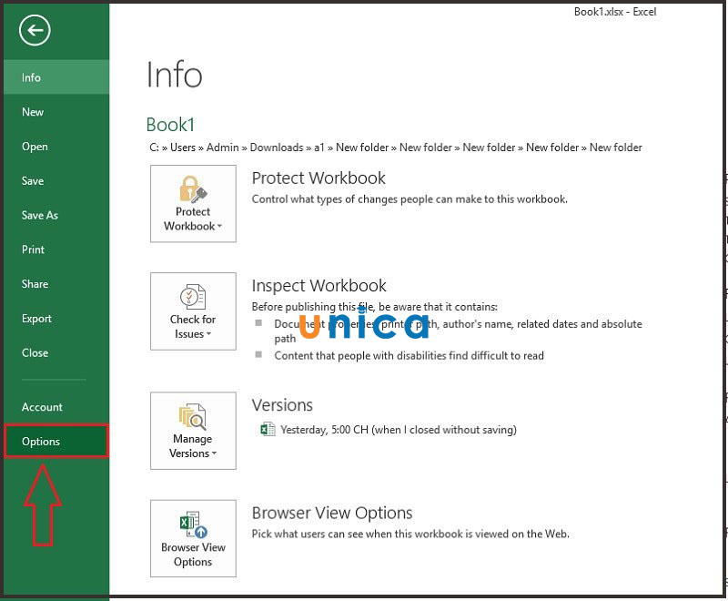Click the Users segment in file path
Image resolution: width=728 pixels, height=601 pixels.
tap(183, 148)
